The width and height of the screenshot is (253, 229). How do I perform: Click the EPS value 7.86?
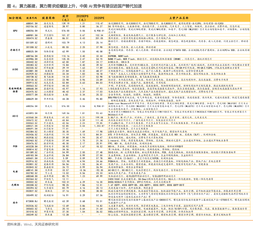pyautogui.click(x=82, y=185)
